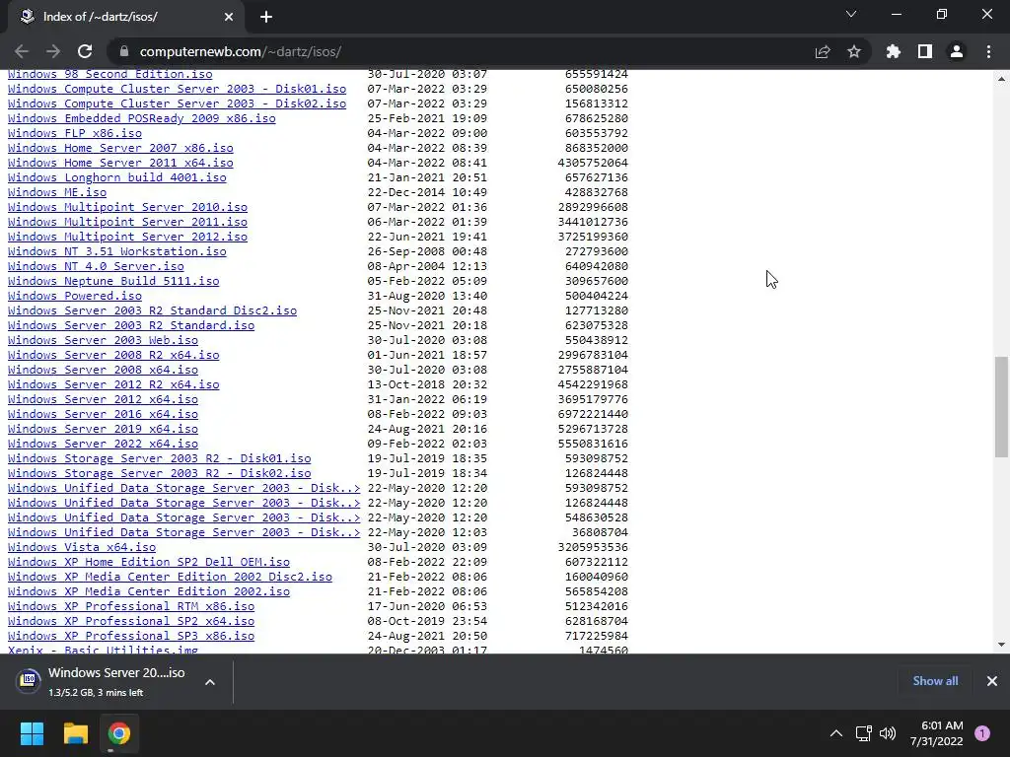The width and height of the screenshot is (1010, 757).
Task: Toggle the browser side panel icon
Action: [925, 51]
